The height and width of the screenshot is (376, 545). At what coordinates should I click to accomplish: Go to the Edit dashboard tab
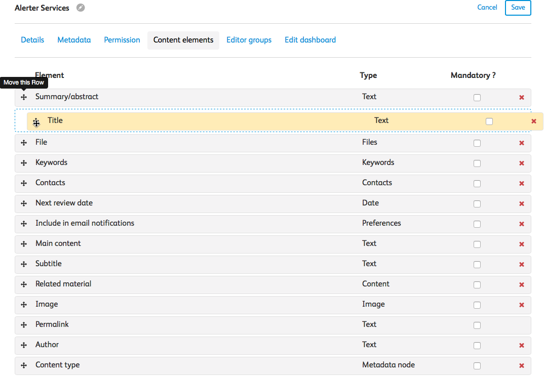pos(310,40)
